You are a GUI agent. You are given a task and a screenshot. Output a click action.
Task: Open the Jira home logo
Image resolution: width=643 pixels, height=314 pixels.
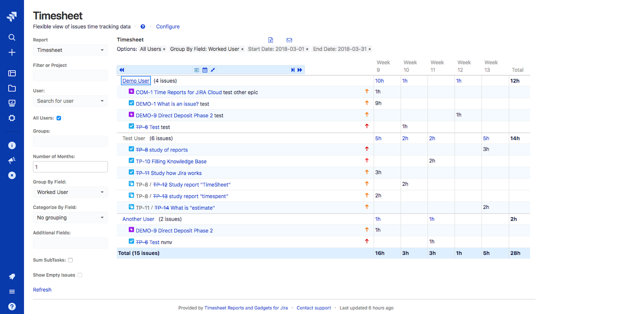pyautogui.click(x=12, y=16)
